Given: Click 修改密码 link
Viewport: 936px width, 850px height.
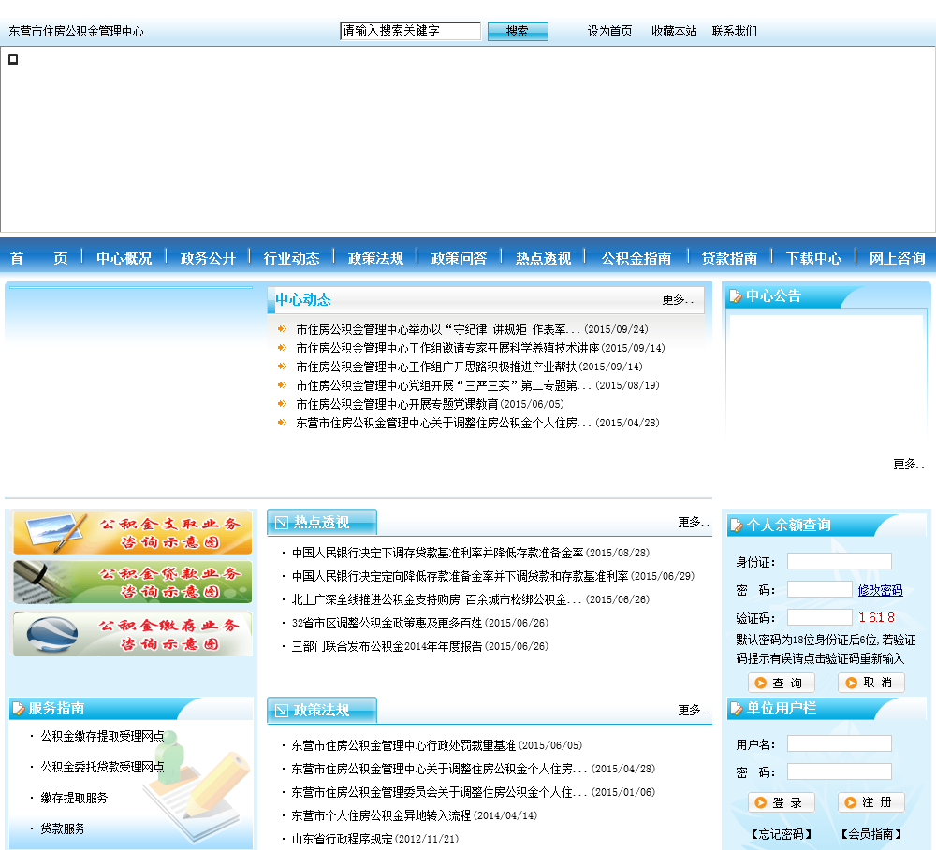Looking at the screenshot, I should tap(880, 591).
